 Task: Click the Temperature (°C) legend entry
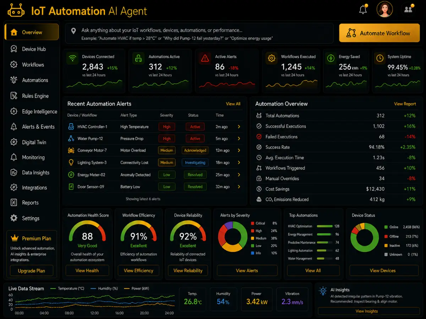point(67,289)
